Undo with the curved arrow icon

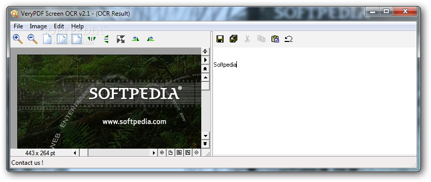pyautogui.click(x=289, y=39)
